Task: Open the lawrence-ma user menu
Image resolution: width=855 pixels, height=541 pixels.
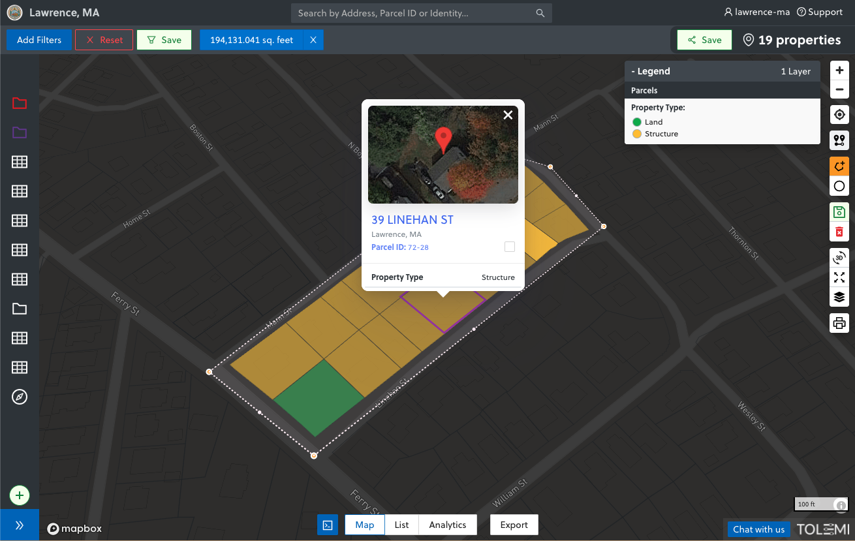Action: click(757, 12)
